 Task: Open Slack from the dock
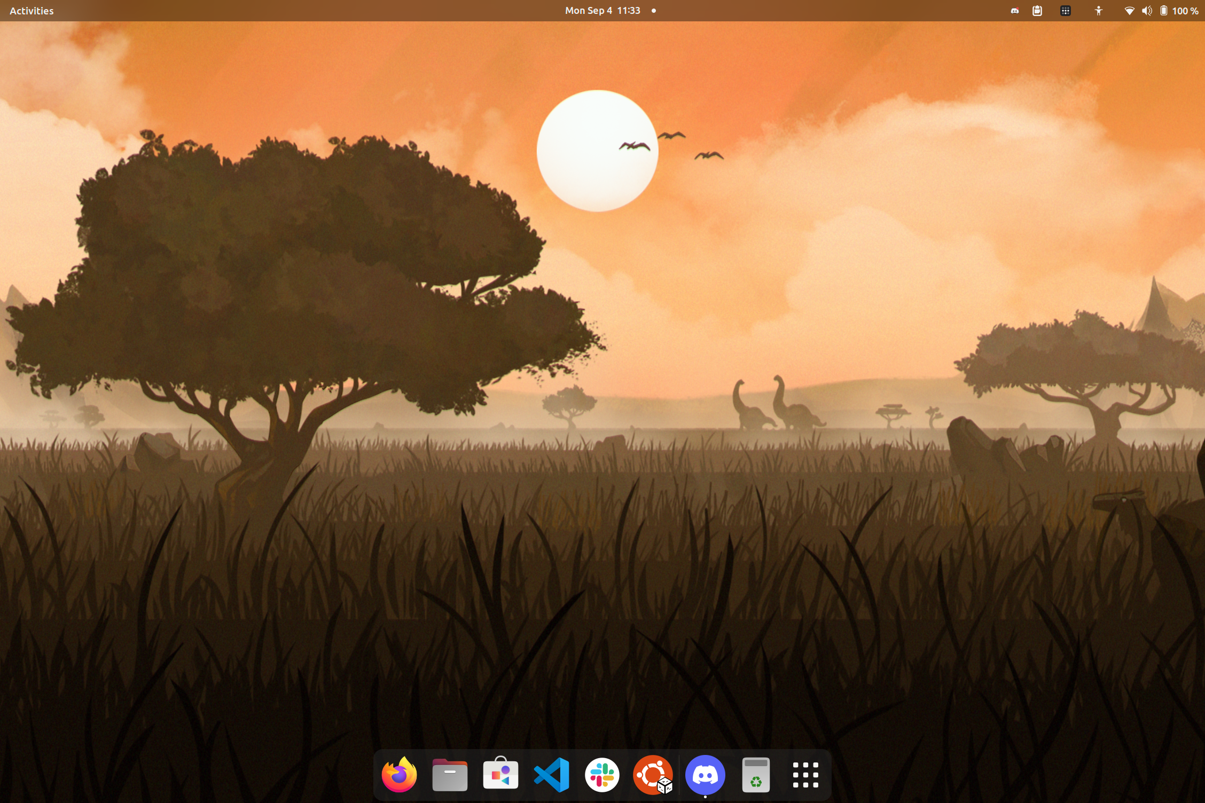(x=602, y=775)
